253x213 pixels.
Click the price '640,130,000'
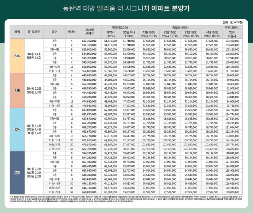point(89,183)
